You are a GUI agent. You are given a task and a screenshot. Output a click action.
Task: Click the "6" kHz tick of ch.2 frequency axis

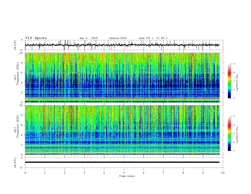pos(22,125)
